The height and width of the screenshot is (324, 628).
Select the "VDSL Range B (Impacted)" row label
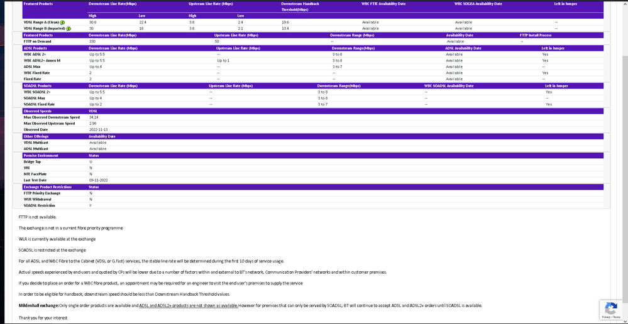tap(45, 29)
